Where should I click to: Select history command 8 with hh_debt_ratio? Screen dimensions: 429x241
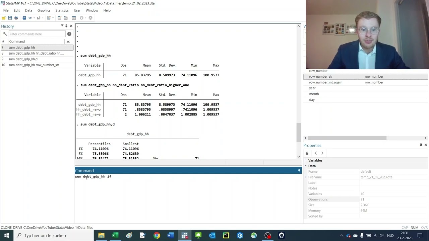pos(37,53)
